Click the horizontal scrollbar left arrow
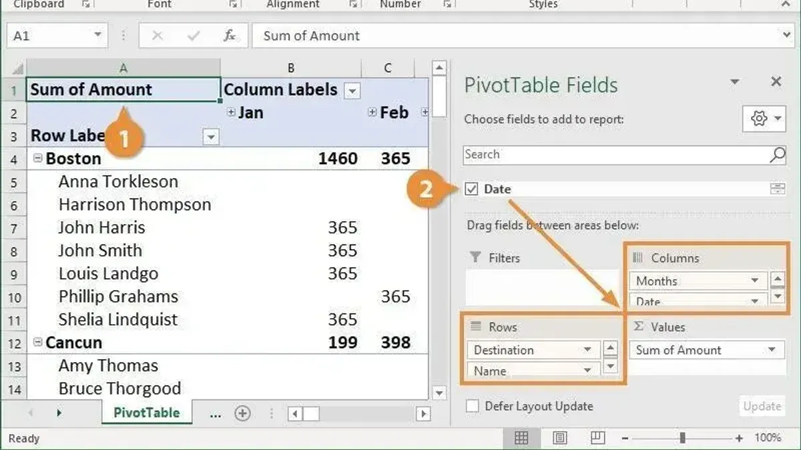 294,413
